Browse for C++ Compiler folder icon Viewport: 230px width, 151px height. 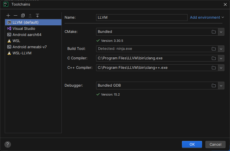[214, 68]
